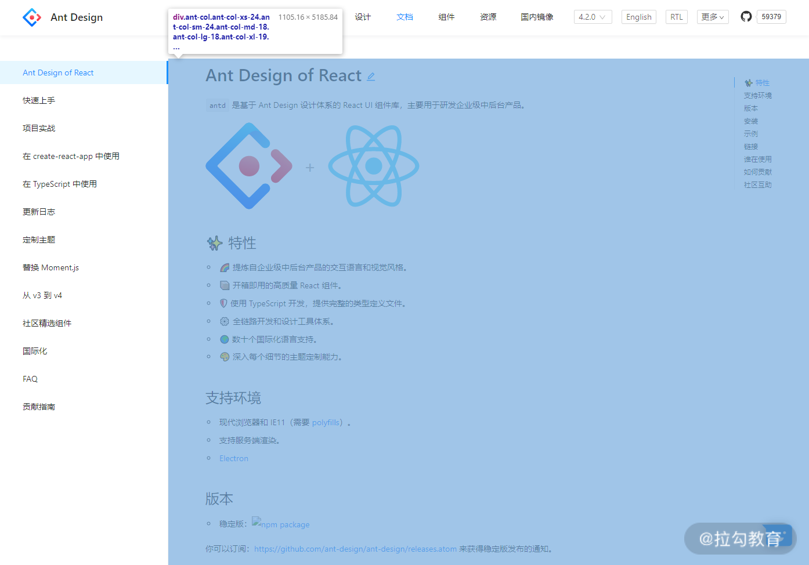Click the large Ant Design diamond logo
Viewport: 809px width, 565px height.
249,166
